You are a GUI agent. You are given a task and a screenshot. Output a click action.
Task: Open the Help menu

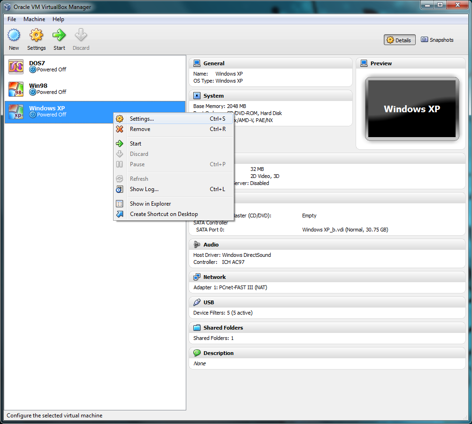tap(58, 19)
